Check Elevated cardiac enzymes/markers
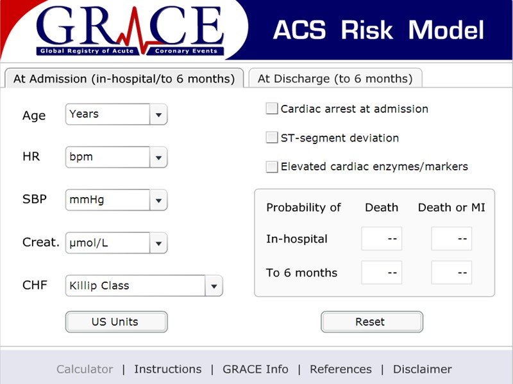Image resolution: width=513 pixels, height=384 pixels. click(x=272, y=166)
